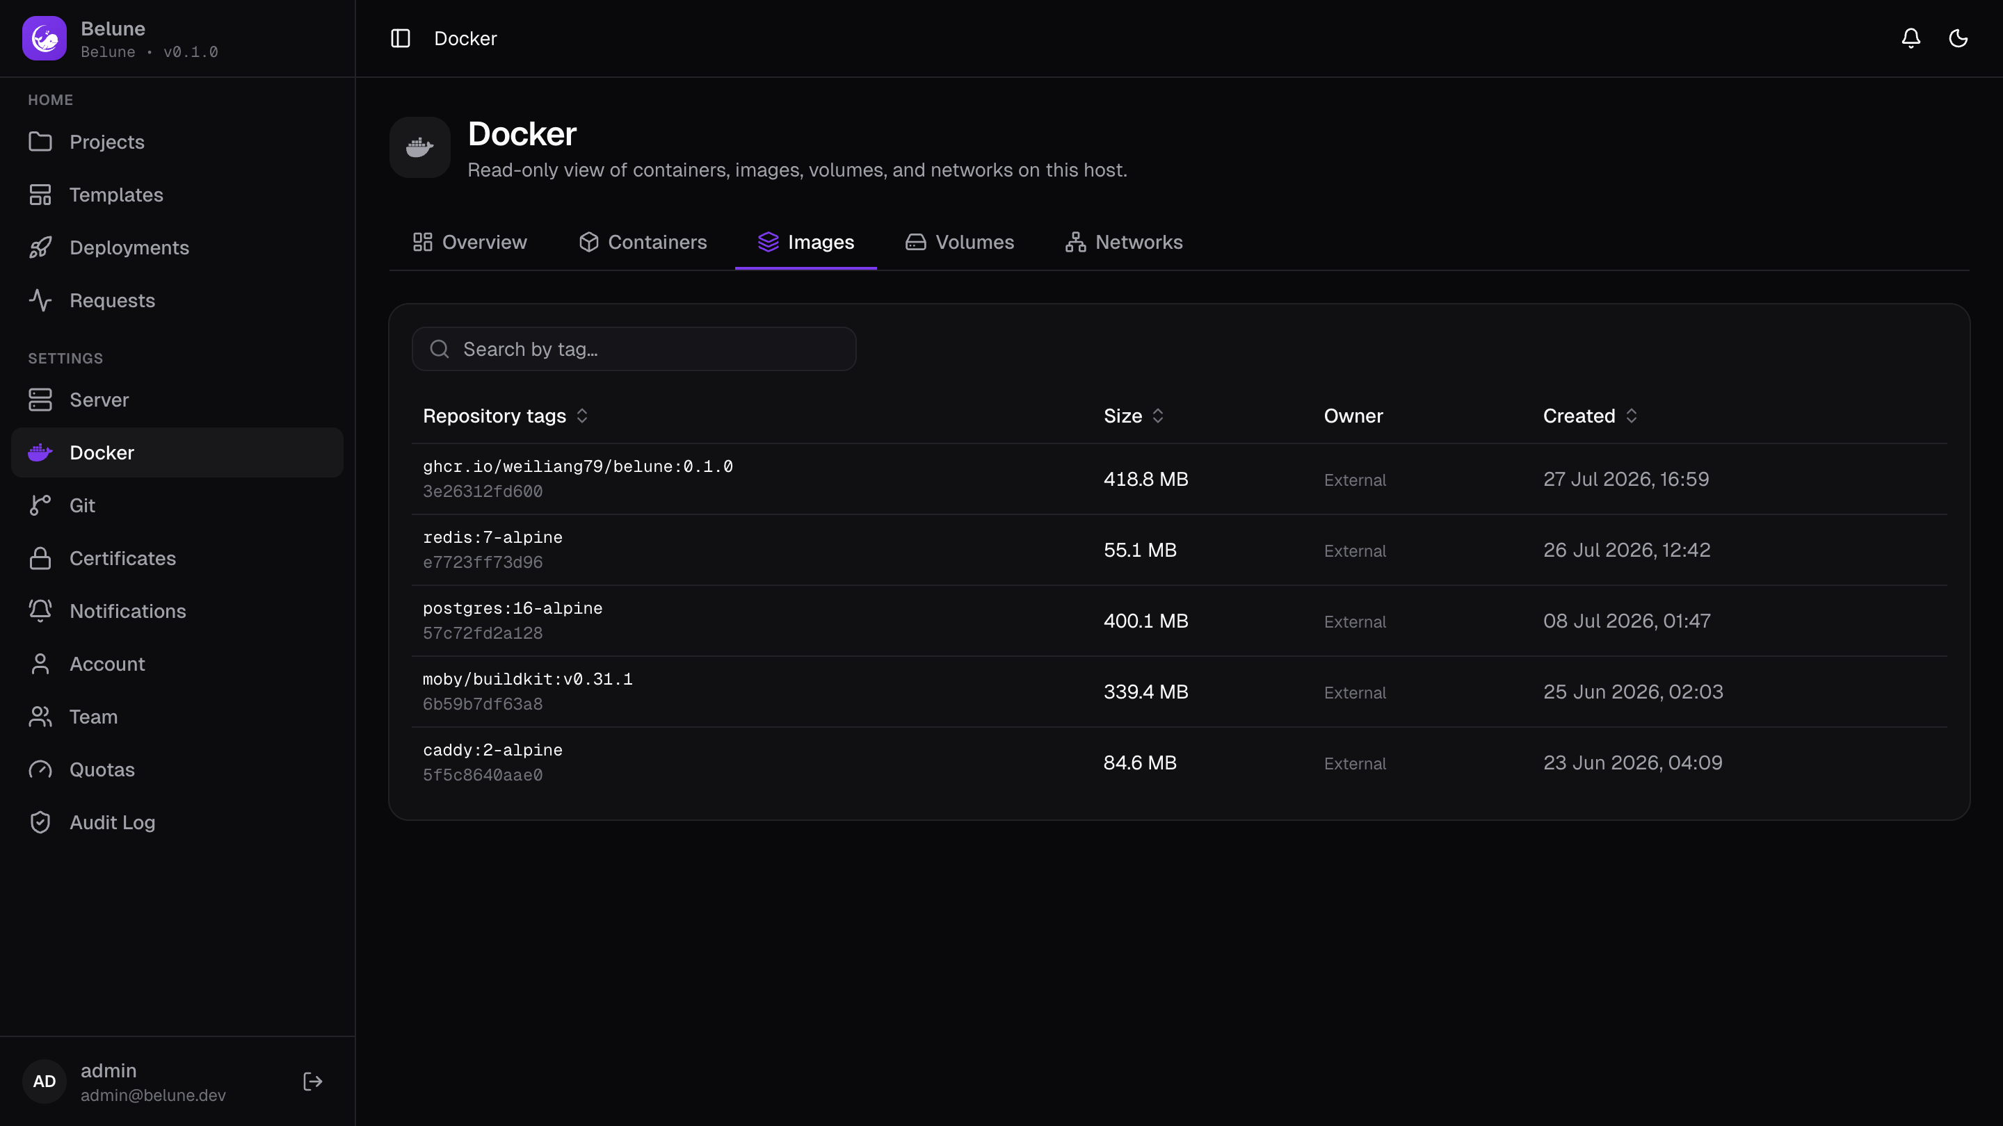Viewport: 2003px width, 1126px height.
Task: Click the Deployments rocket icon
Action: 40,247
